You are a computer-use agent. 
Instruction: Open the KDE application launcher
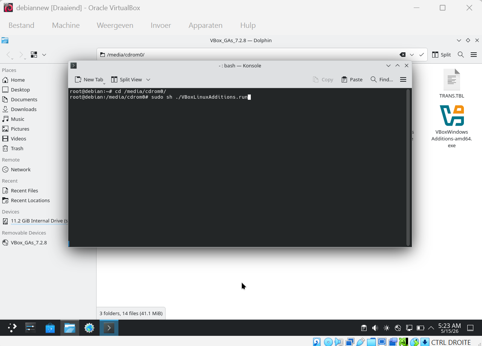12,328
